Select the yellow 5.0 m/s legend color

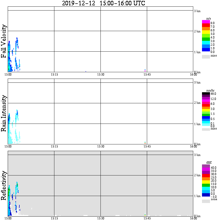pyautogui.click(x=206, y=32)
